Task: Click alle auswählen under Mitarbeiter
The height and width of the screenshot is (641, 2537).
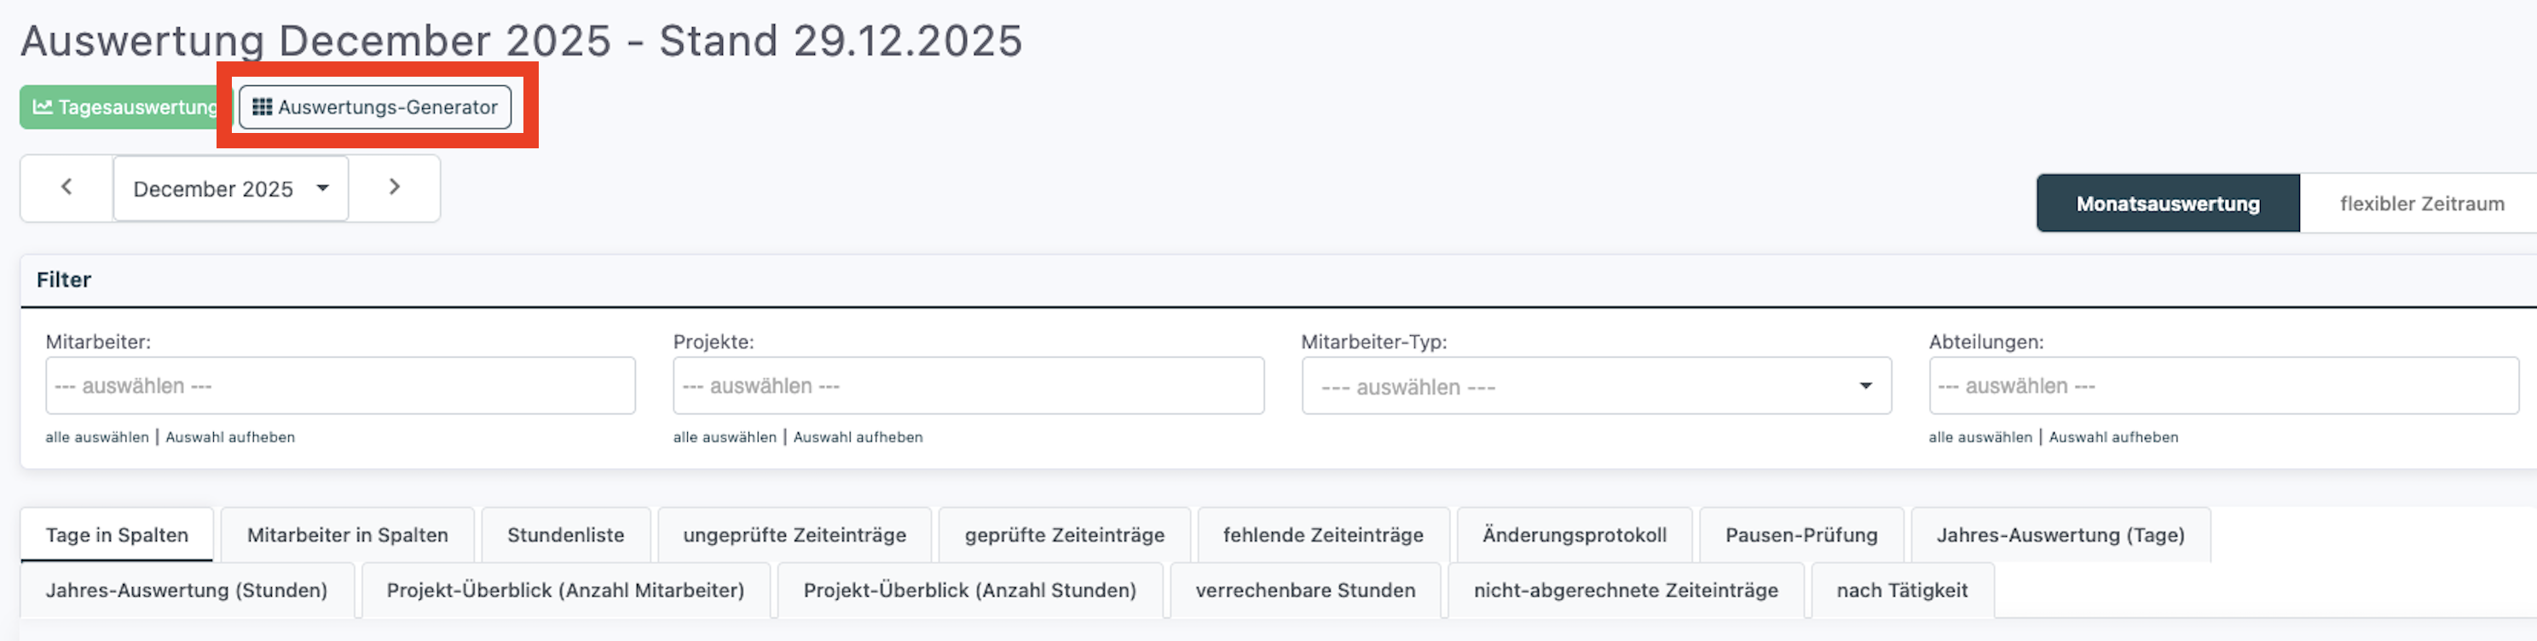Action: click(96, 437)
